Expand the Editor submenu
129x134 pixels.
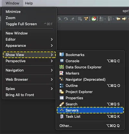tap(29, 39)
